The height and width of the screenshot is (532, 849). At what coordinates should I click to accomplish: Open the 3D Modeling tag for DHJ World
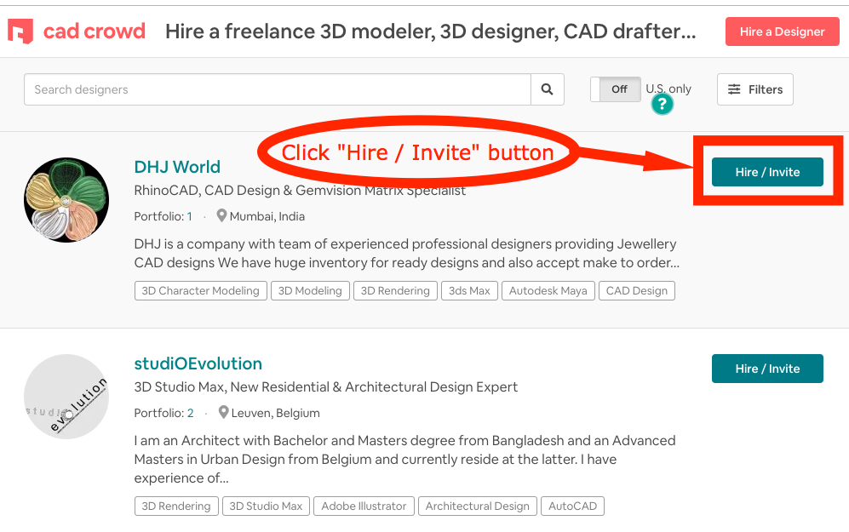pos(311,290)
